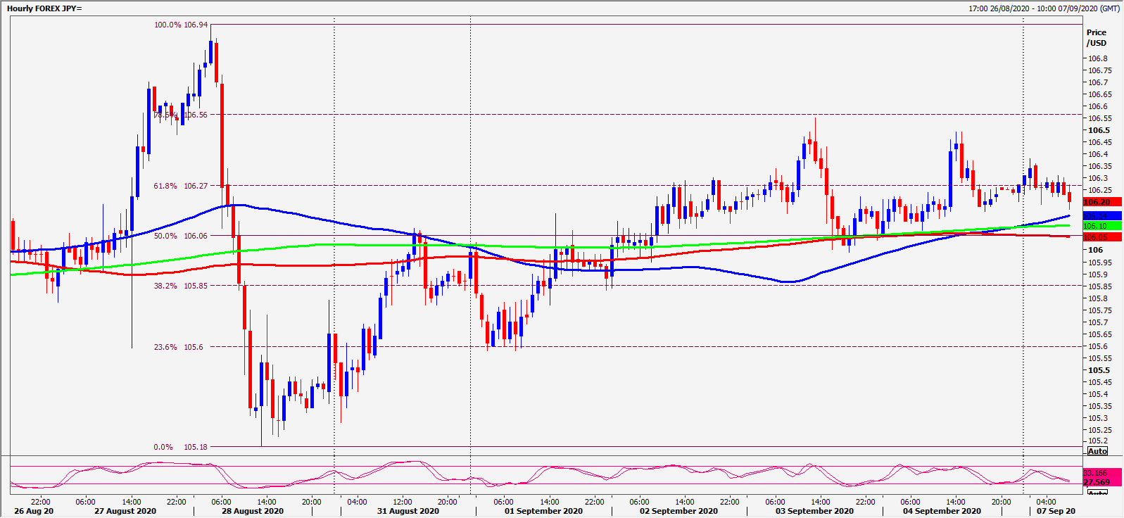Click the '03 September 2020' date label
This screenshot has width=1124, height=518.
[x=814, y=511]
